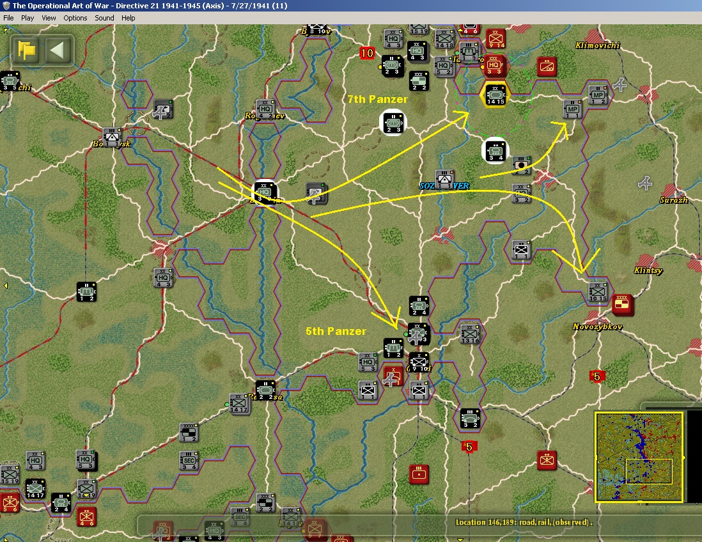Select the black X infantry 9 10 unit
This screenshot has width=702, height=542.
coord(419,362)
